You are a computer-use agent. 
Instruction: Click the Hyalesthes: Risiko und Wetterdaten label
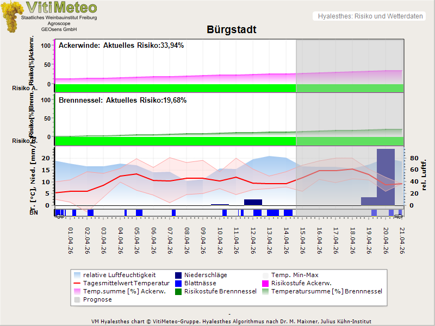[369, 16]
